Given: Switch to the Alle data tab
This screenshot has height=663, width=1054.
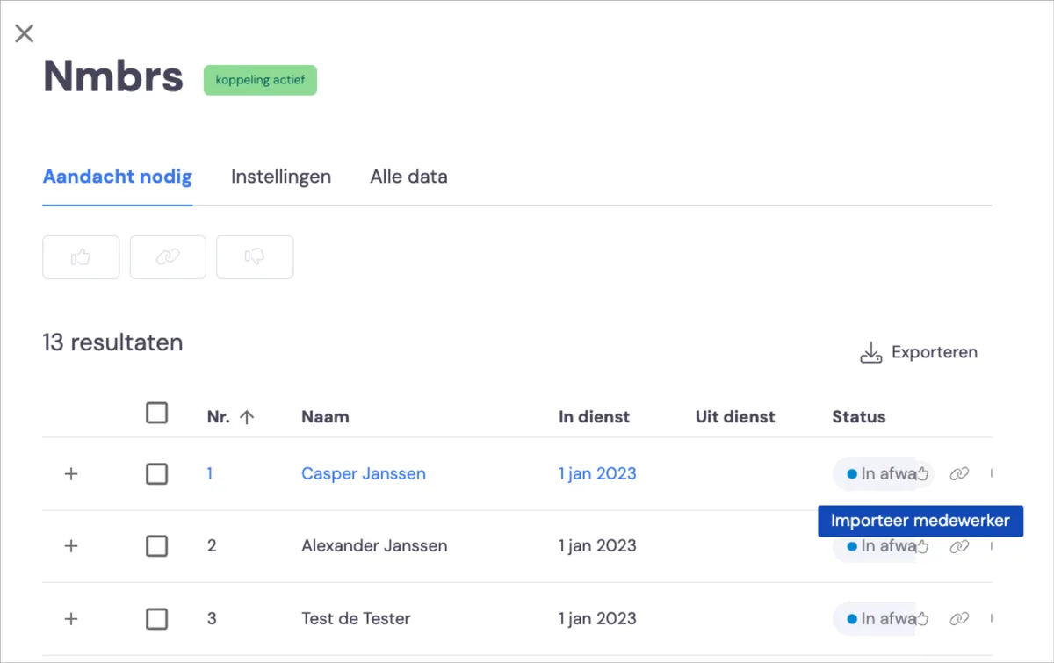Looking at the screenshot, I should tap(408, 177).
